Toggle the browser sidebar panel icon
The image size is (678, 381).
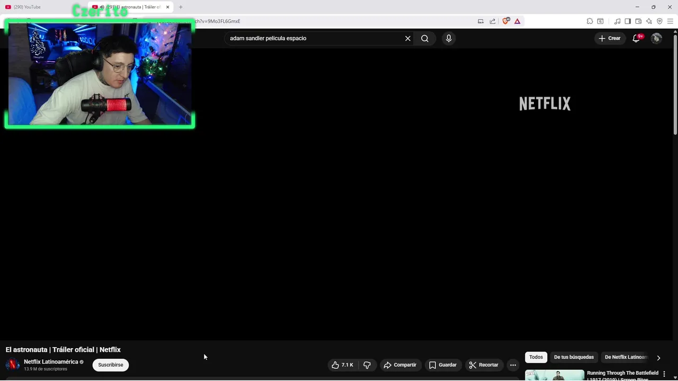pos(628,21)
